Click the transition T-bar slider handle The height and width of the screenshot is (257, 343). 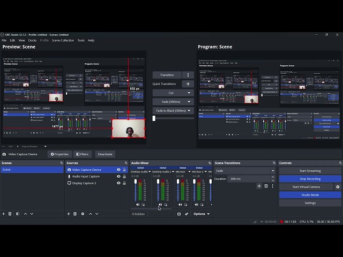(154, 118)
